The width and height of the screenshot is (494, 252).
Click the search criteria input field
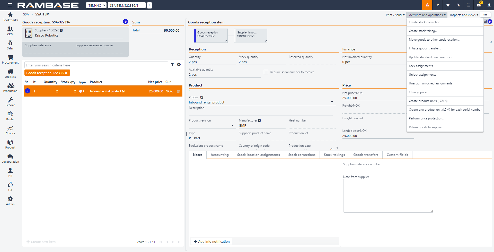click(x=96, y=65)
